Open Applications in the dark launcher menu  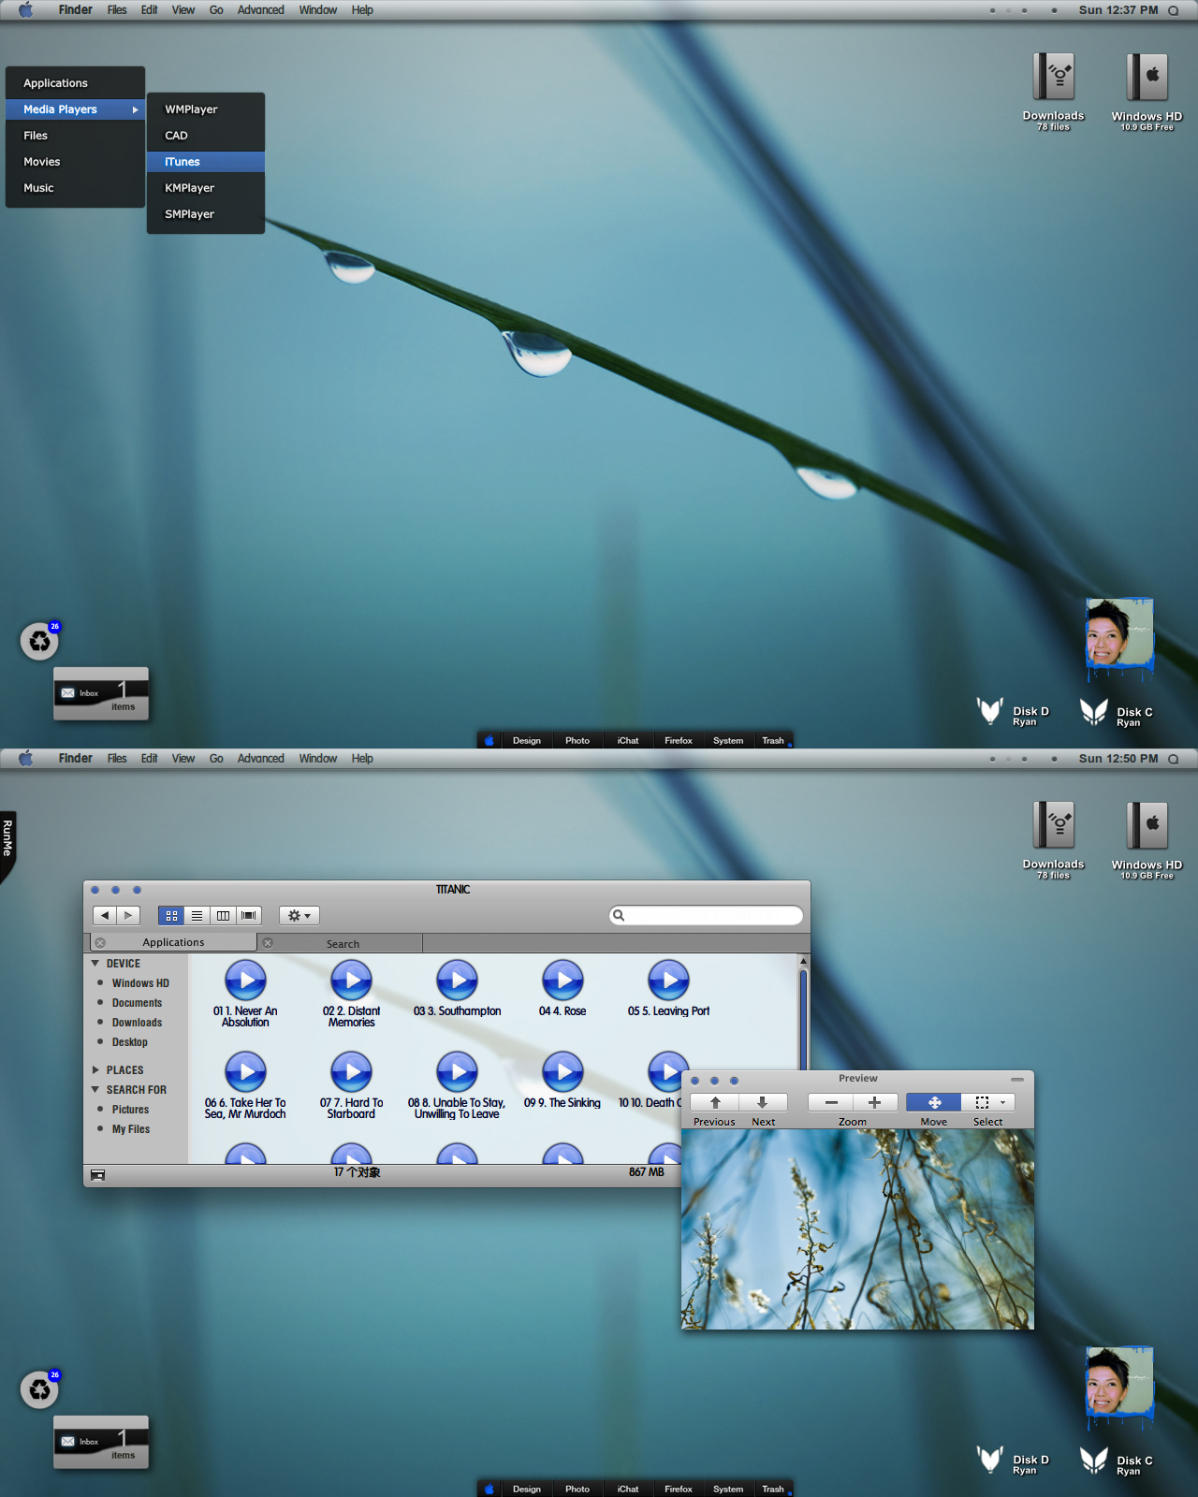[75, 83]
